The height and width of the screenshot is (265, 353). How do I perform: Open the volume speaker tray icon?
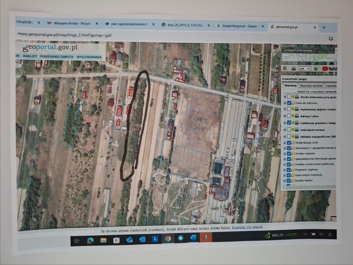(321, 234)
